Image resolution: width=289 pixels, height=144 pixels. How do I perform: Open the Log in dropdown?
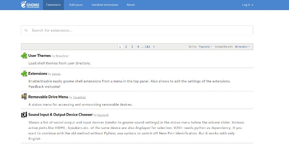pos(247,5)
